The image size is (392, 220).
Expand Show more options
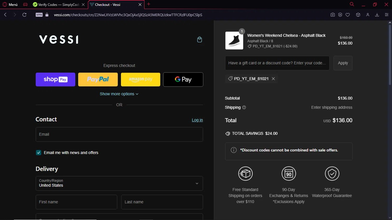[x=119, y=94]
